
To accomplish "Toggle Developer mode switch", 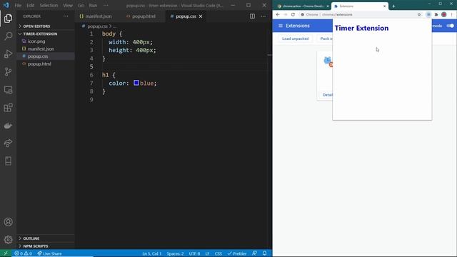I will point(451,26).
